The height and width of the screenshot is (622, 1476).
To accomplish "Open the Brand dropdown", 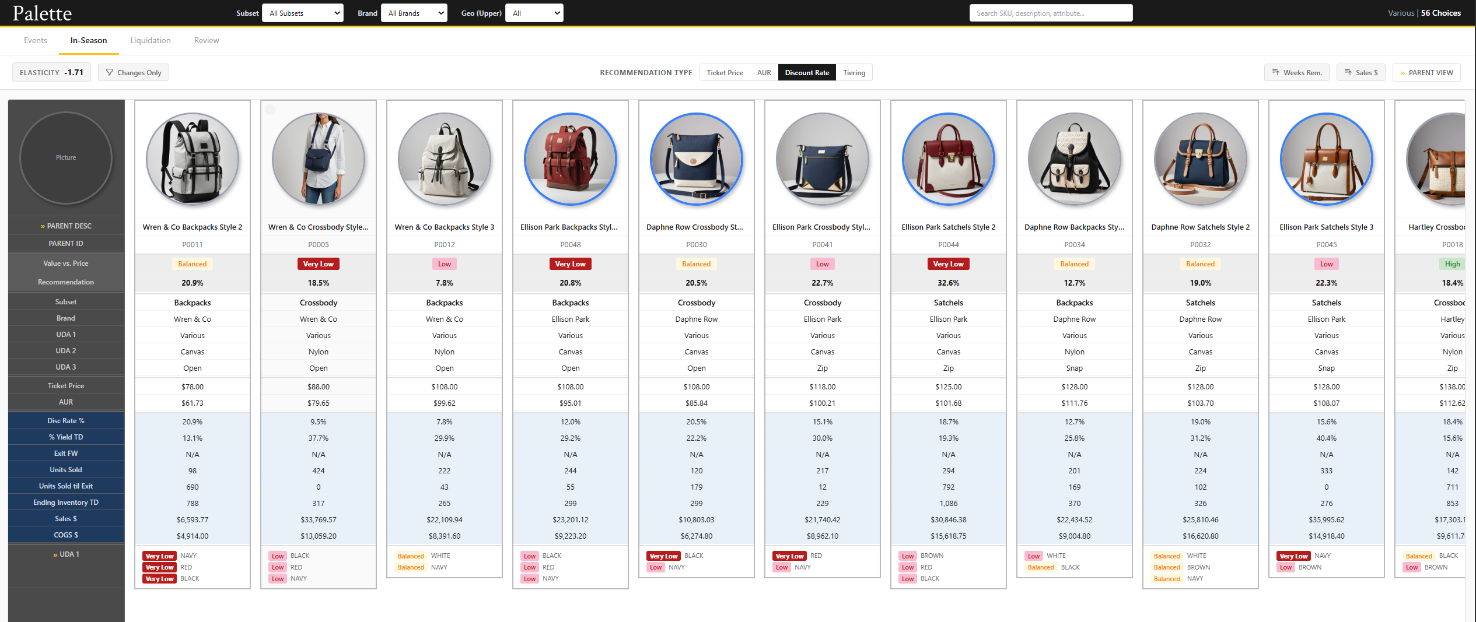I will click(x=414, y=13).
